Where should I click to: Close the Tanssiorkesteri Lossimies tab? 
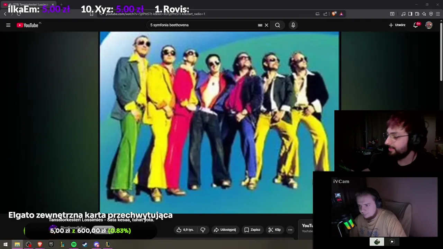tap(53, 4)
